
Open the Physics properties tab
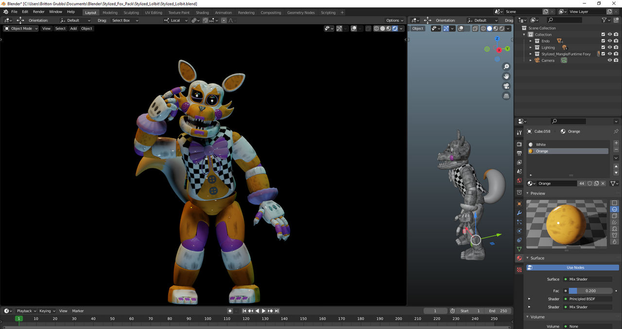[519, 231]
